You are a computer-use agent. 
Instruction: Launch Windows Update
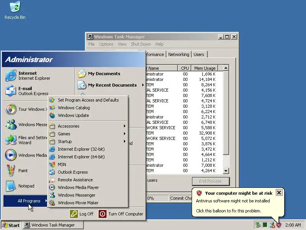point(88,115)
